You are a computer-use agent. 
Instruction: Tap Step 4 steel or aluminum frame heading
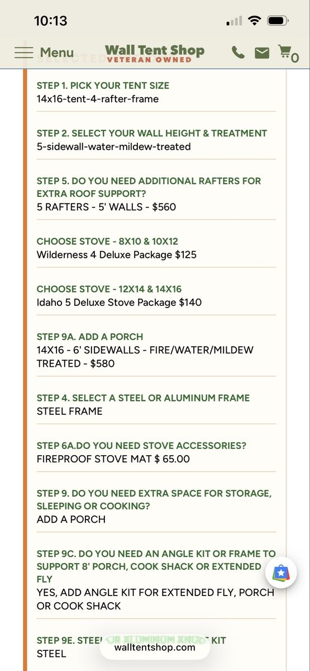143,398
